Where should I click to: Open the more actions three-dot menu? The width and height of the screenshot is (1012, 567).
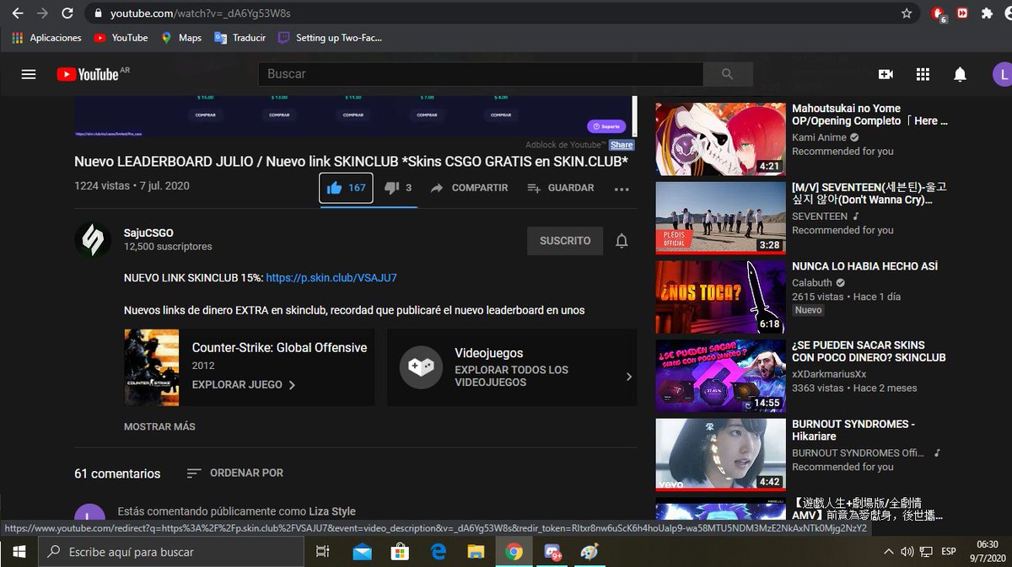click(x=622, y=189)
